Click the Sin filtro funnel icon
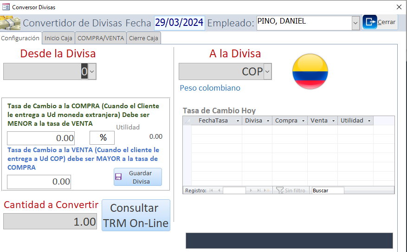 (279, 191)
